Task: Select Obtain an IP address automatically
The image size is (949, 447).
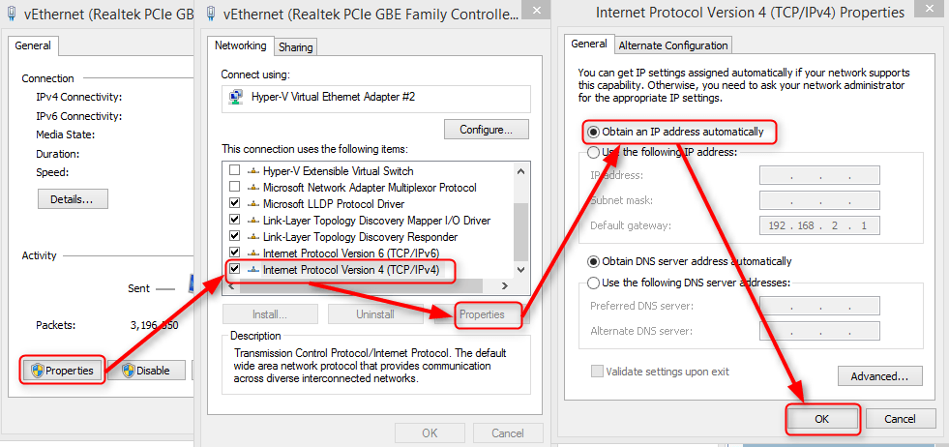Action: tap(593, 132)
